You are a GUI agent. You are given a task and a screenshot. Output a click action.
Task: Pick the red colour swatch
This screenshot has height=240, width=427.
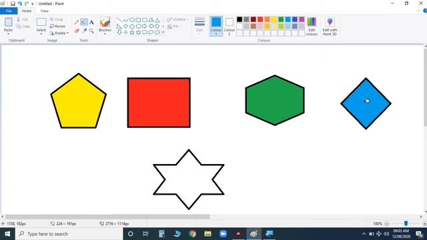(260, 19)
